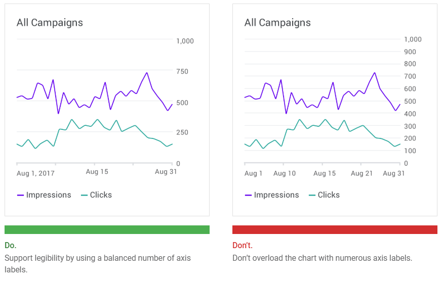Image resolution: width=442 pixels, height=282 pixels.
Task: Click the 'Aug 21' x-axis label
Action: click(361, 173)
